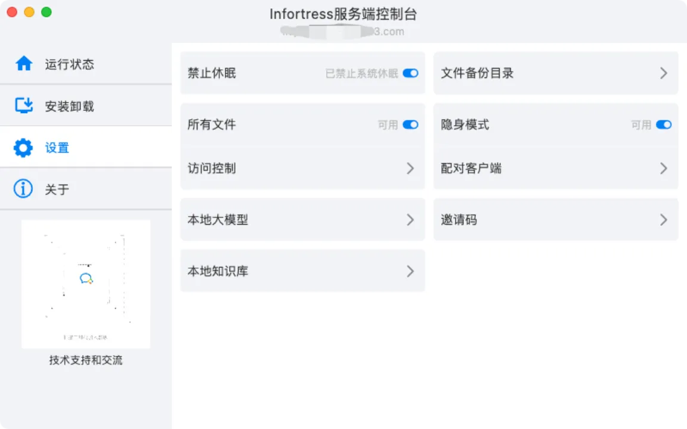The height and width of the screenshot is (429, 687).
Task: Select the 设置 sidebar label
Action: click(x=57, y=148)
